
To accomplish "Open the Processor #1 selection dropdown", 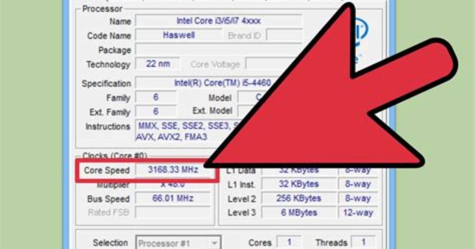I will [x=178, y=243].
